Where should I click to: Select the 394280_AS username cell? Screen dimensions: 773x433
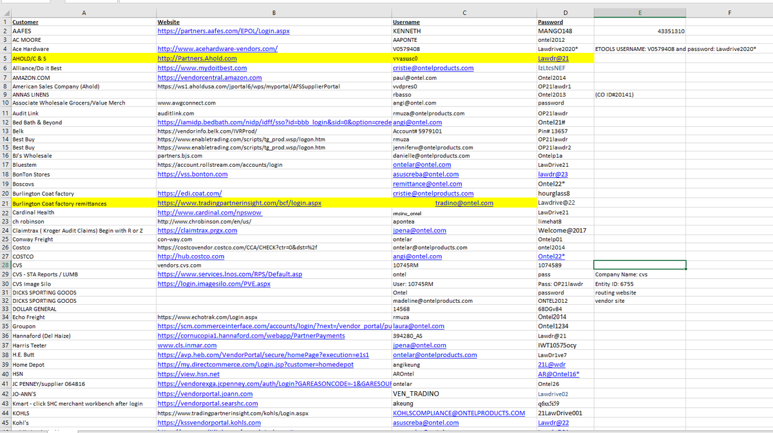[464, 336]
